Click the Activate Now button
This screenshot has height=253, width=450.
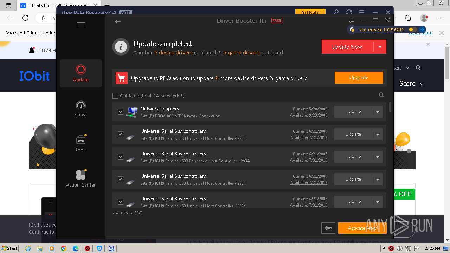(362, 228)
